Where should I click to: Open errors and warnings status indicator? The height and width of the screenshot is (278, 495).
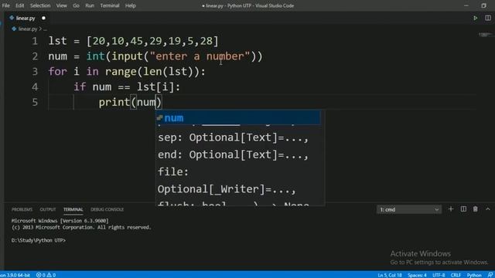46,275
